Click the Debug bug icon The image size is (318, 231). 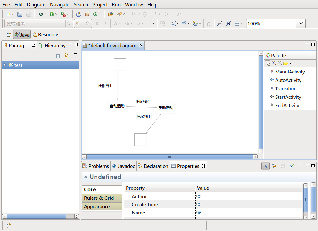pyautogui.click(x=40, y=14)
